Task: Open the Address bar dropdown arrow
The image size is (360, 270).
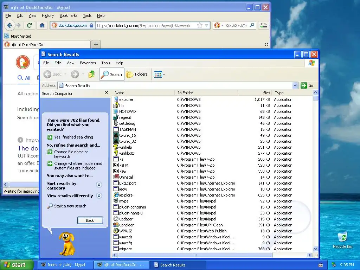Action: coord(295,85)
